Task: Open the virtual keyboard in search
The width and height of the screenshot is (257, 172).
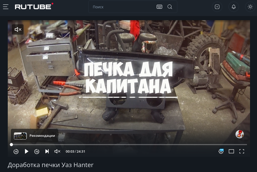Action: pyautogui.click(x=159, y=7)
